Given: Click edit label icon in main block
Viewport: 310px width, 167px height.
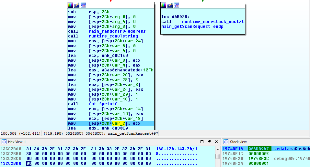Looking at the screenshot, I should [77, 5].
